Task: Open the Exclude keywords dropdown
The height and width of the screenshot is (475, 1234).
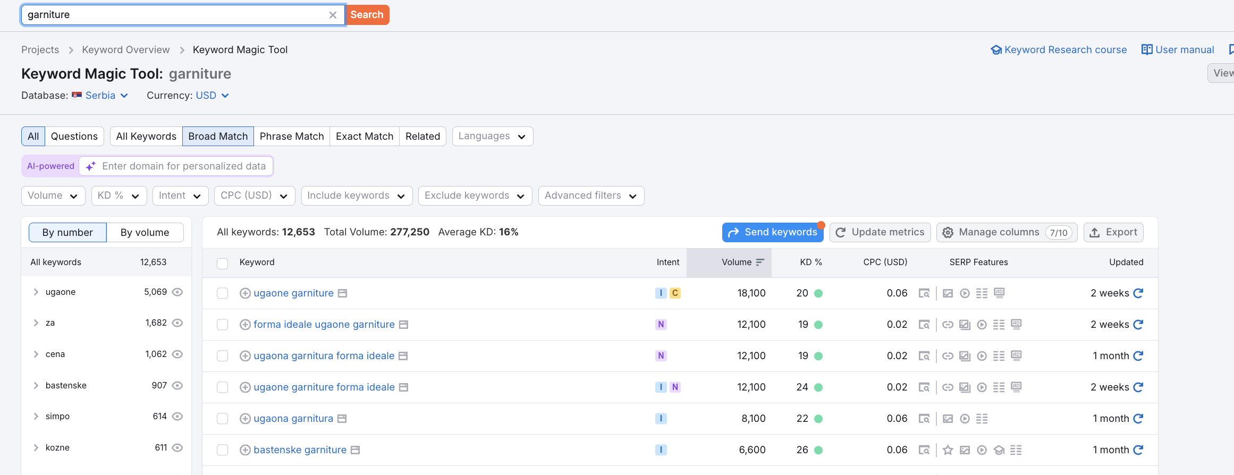Action: [475, 196]
